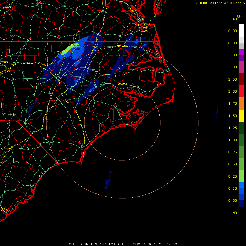Click the "50 NMI" range ring label
Image resolution: width=246 pixels, height=246 pixels.
point(122,84)
